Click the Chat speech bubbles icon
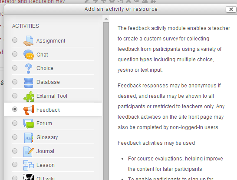 click(x=28, y=54)
